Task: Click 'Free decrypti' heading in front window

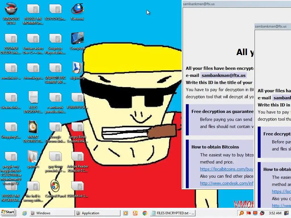Action: tap(277, 134)
